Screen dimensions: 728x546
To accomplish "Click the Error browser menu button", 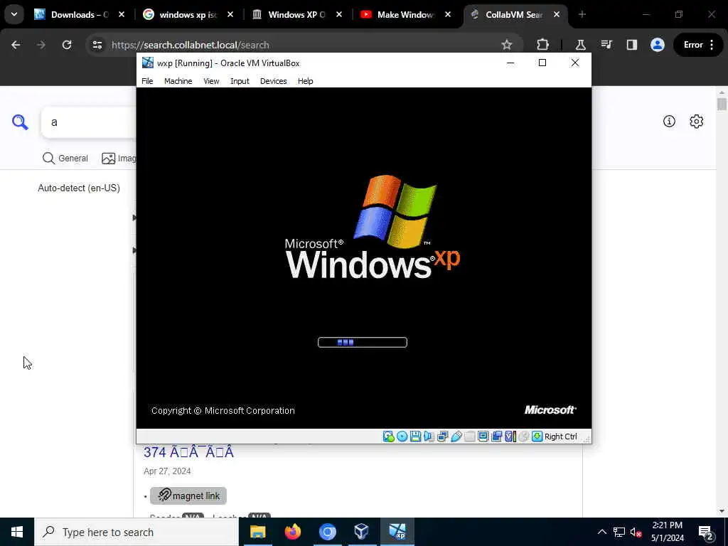I will click(698, 45).
